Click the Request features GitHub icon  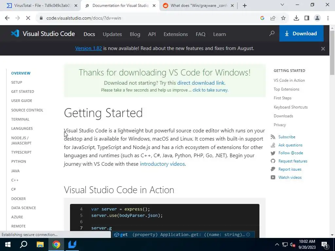point(273,161)
